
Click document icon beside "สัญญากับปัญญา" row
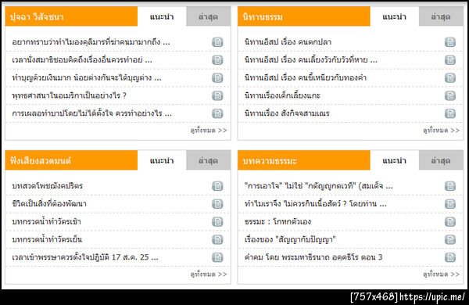[x=450, y=239]
